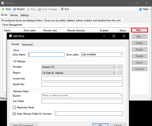
Task: Click the green Start play icon
Action: tap(3, 9)
